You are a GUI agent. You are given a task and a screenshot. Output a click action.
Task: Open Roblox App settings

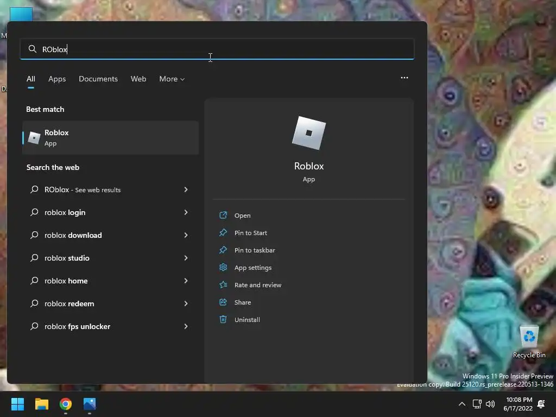coord(253,268)
